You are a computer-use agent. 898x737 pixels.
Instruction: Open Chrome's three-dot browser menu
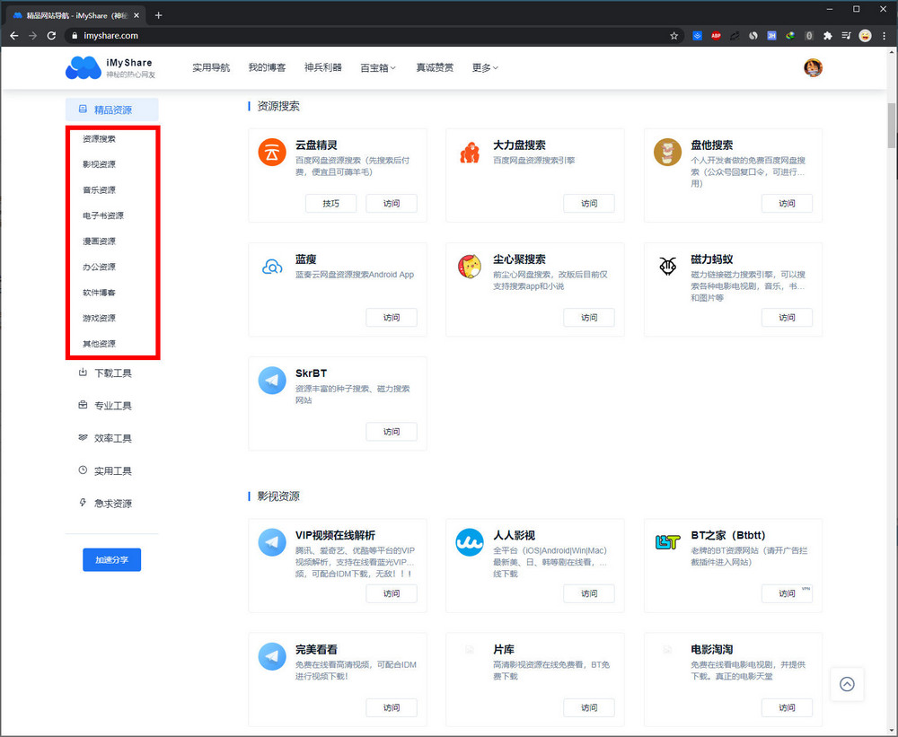click(x=884, y=36)
